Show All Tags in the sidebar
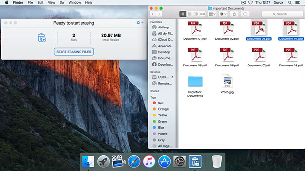Screen dimensions: 305x171 point(163,146)
